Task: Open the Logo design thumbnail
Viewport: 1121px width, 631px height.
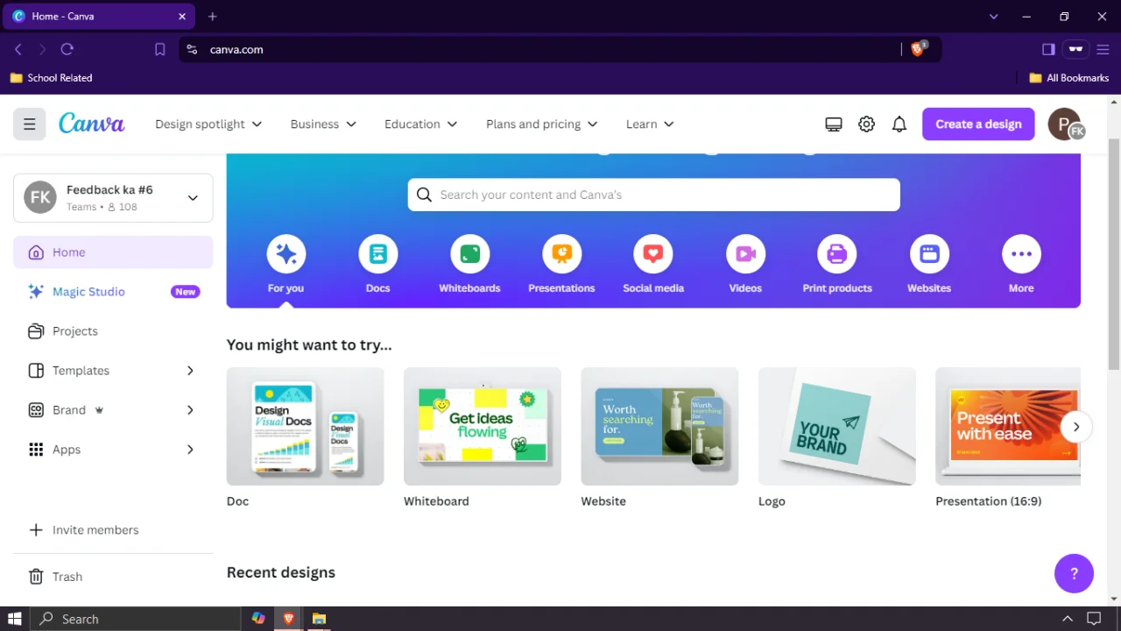Action: point(837,426)
